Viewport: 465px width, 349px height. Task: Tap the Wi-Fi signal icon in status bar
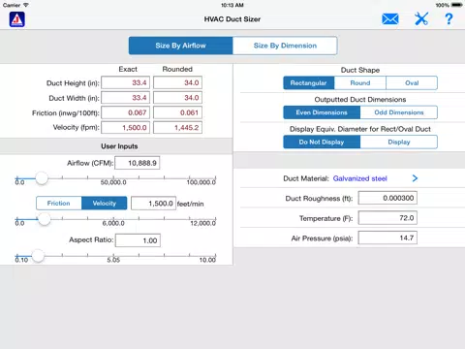pos(25,5)
